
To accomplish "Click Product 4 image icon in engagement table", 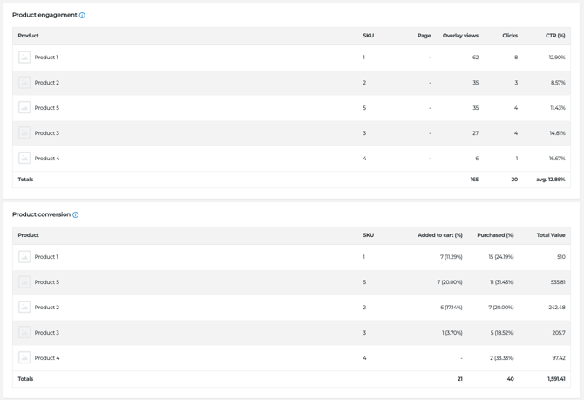I will tap(24, 159).
